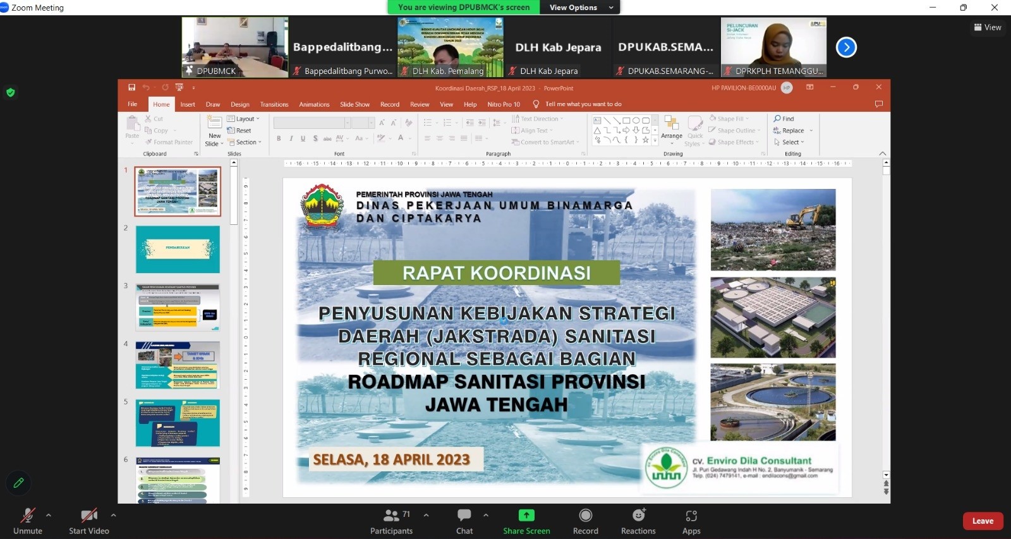Open the font name combo box
The height and width of the screenshot is (539, 1011).
(x=312, y=123)
